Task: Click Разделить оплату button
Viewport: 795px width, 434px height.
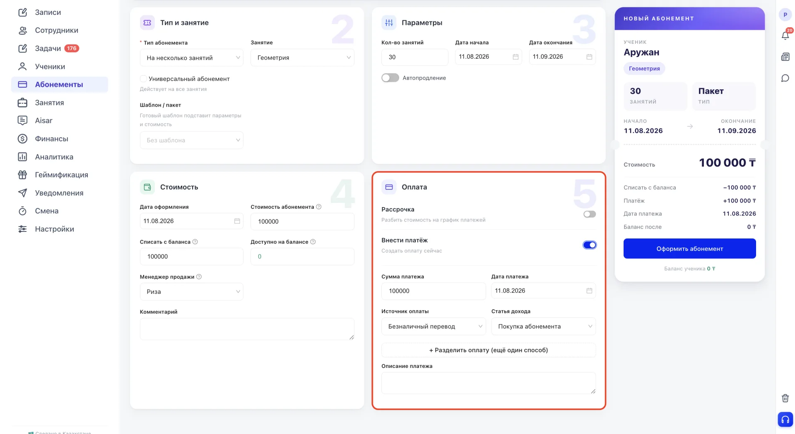Action: [489, 350]
